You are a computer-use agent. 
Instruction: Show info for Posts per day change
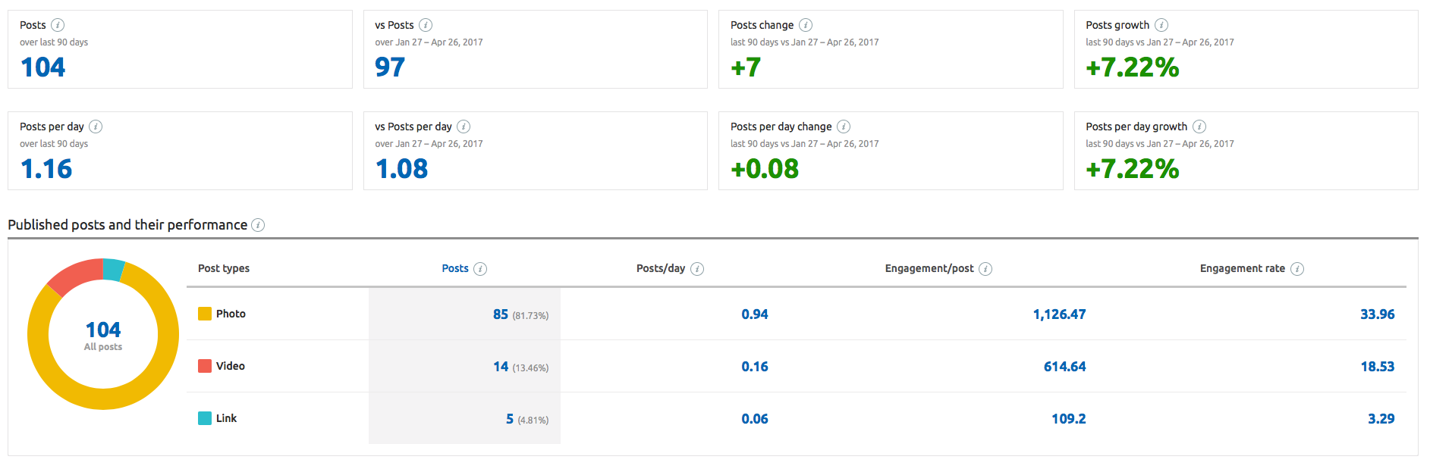pos(844,127)
